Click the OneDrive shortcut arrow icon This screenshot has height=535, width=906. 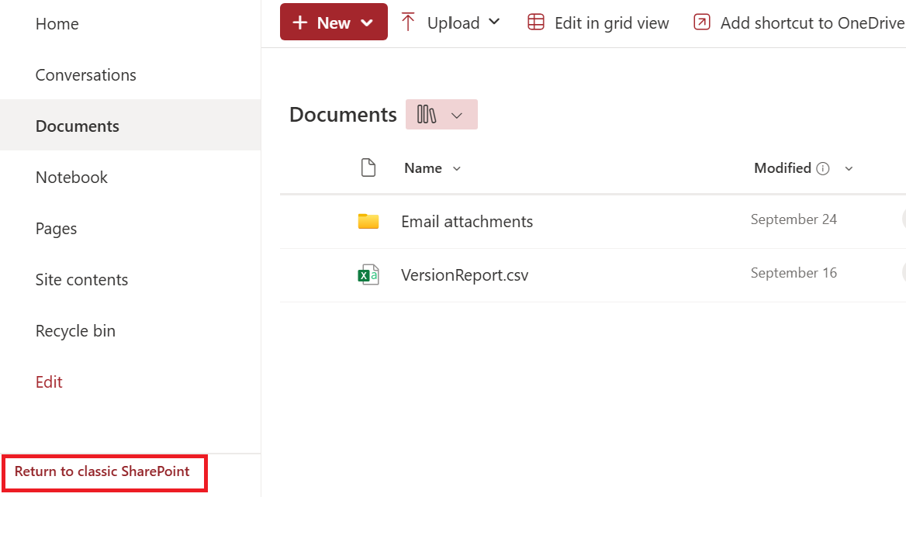click(x=701, y=22)
